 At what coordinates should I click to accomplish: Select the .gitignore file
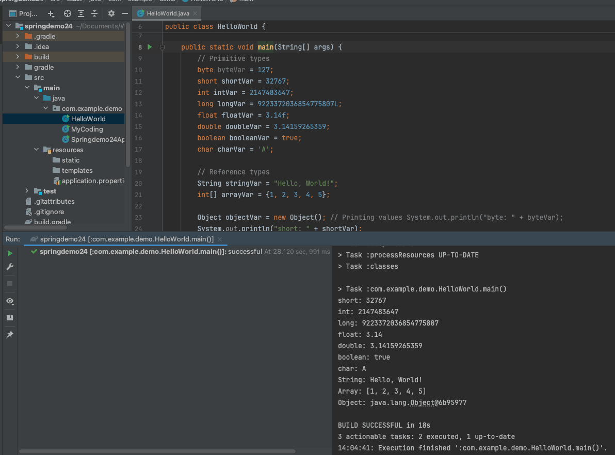pos(45,212)
